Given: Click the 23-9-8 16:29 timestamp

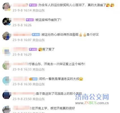Looking at the screenshot, I should coord(22,55).
